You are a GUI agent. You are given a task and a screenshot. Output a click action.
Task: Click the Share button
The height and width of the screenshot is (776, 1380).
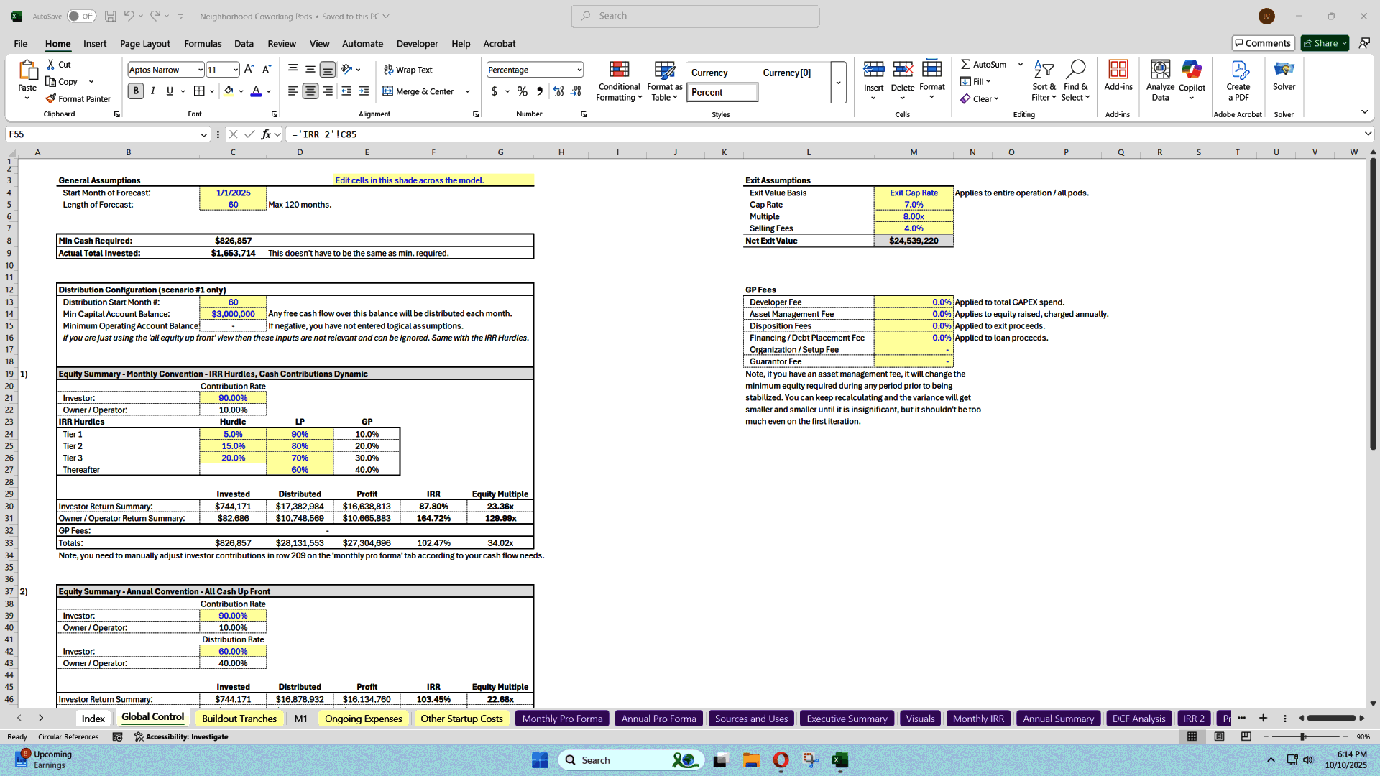point(1320,43)
